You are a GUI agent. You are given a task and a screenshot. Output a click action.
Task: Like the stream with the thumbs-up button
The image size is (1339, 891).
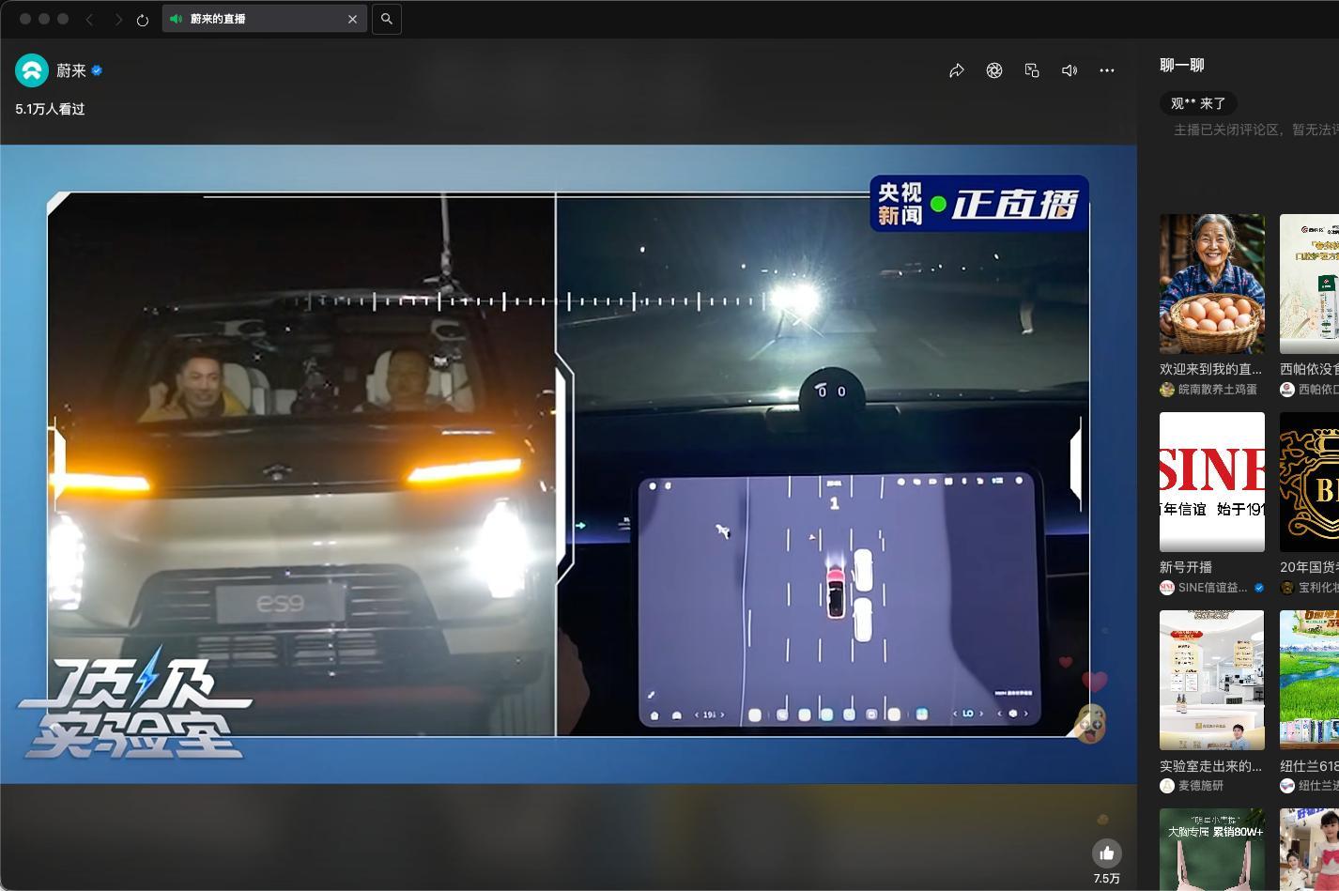[x=1107, y=853]
